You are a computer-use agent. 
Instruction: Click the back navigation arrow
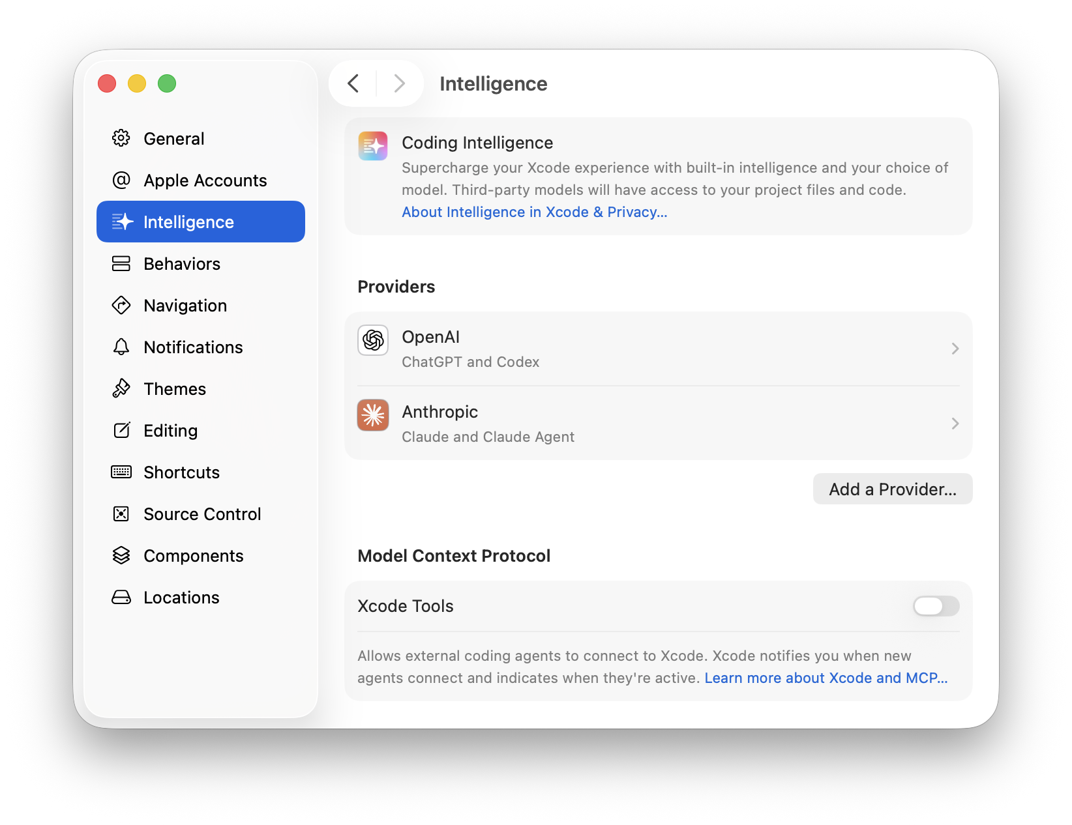[353, 83]
